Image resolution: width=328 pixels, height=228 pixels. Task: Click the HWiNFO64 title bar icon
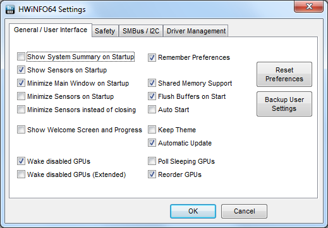point(10,9)
